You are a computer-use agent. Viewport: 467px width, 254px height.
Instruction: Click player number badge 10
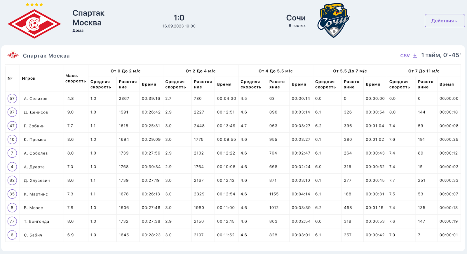tap(12, 139)
